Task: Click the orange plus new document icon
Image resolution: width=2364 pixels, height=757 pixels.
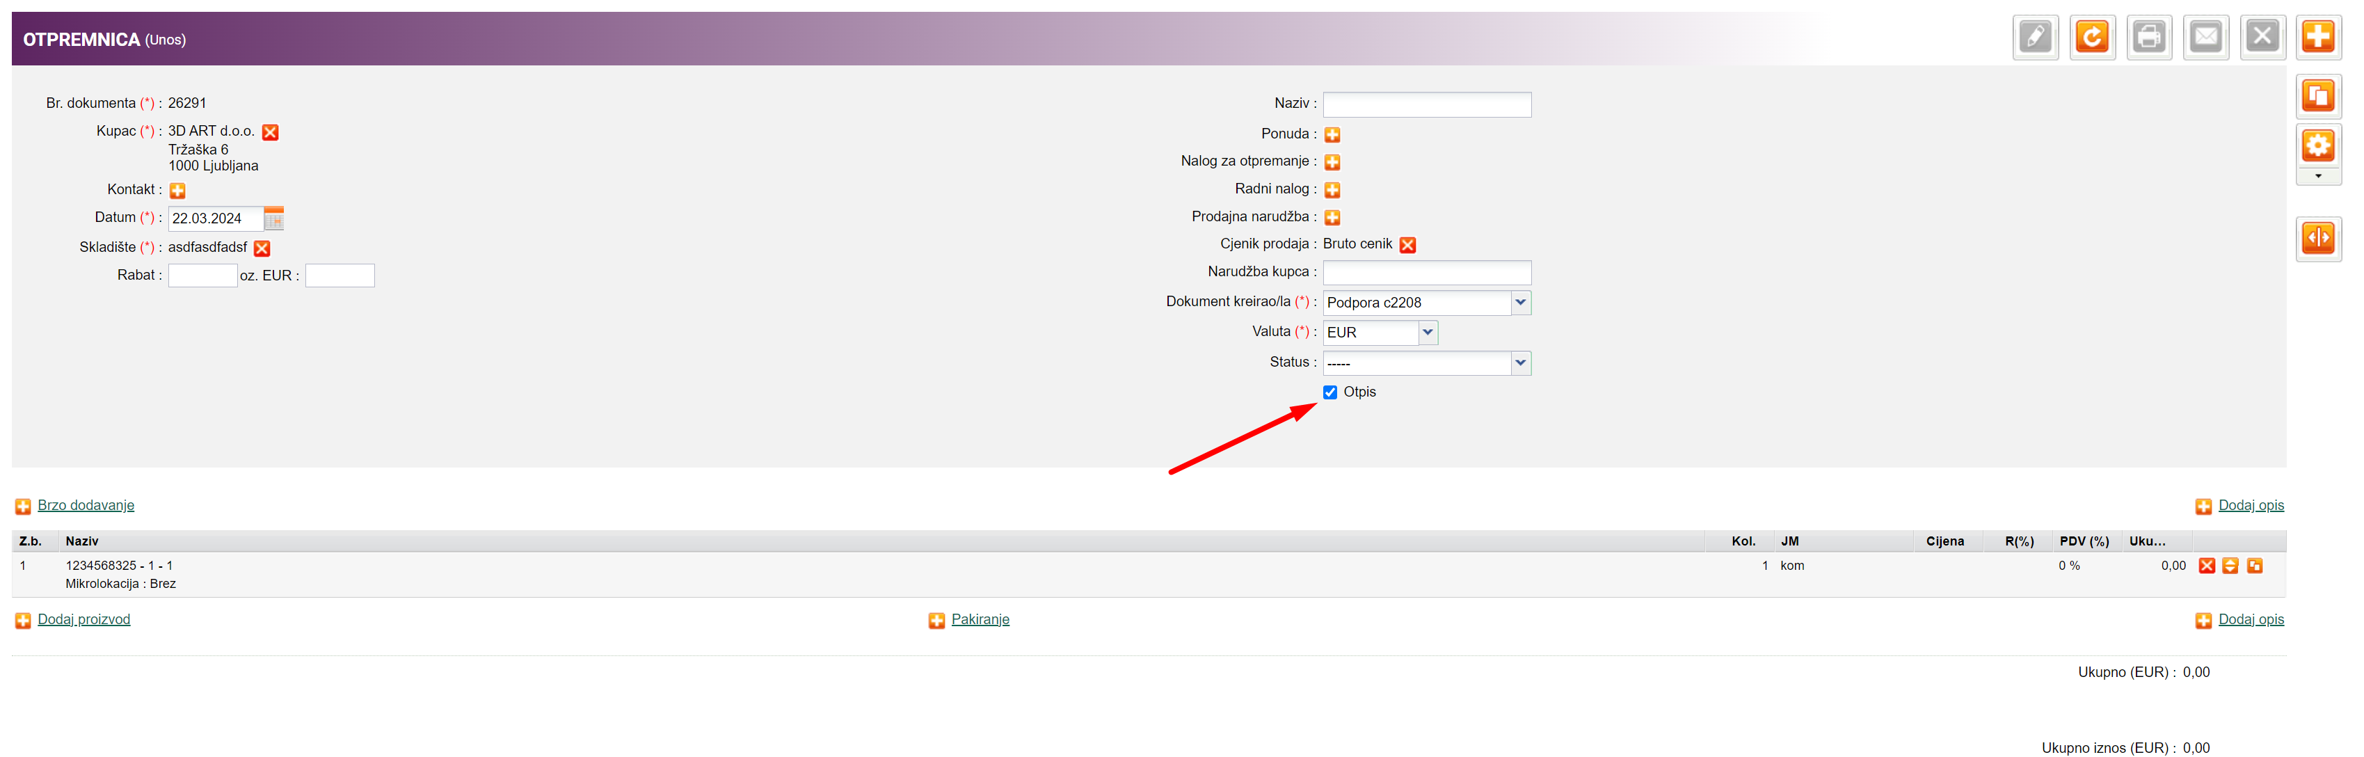Action: (x=2317, y=38)
